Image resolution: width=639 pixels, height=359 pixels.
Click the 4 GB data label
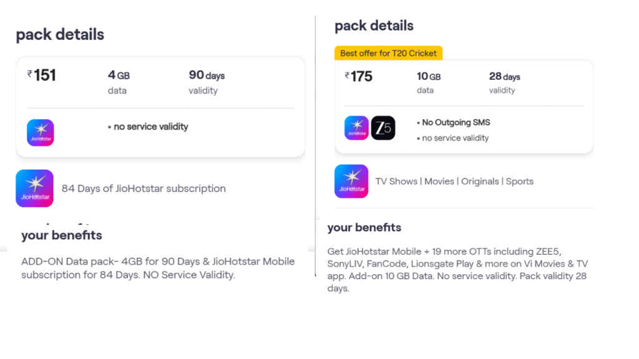(119, 75)
